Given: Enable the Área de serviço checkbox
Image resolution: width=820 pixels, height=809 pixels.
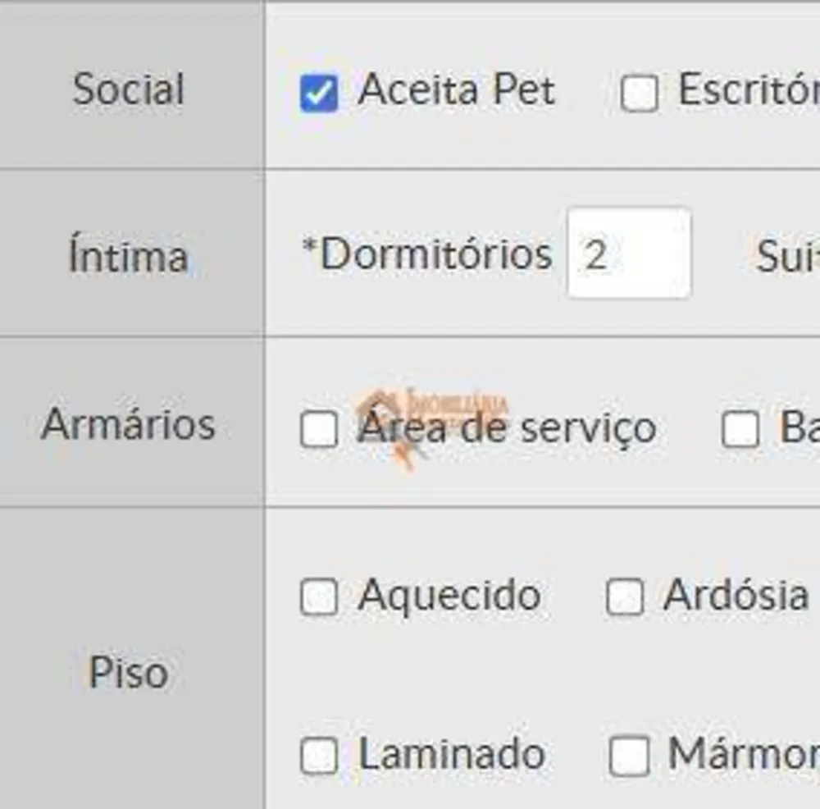Looking at the screenshot, I should [x=318, y=429].
